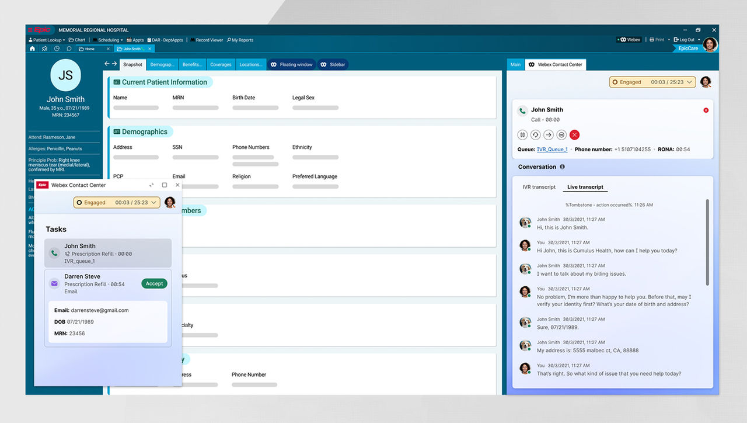Screen dimensions: 747x423
Task: Select the Main sidebar tab
Action: [x=515, y=64]
